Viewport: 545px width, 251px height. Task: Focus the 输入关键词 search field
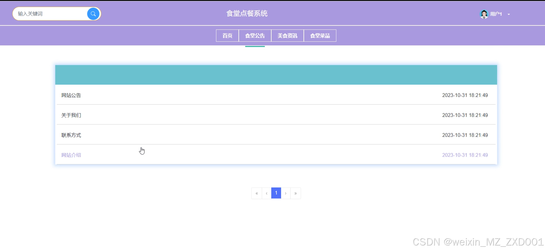(x=51, y=14)
